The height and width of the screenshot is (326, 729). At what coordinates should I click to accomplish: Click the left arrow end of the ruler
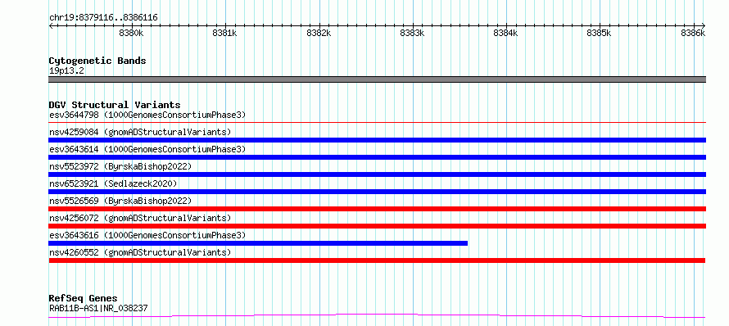[51, 25]
